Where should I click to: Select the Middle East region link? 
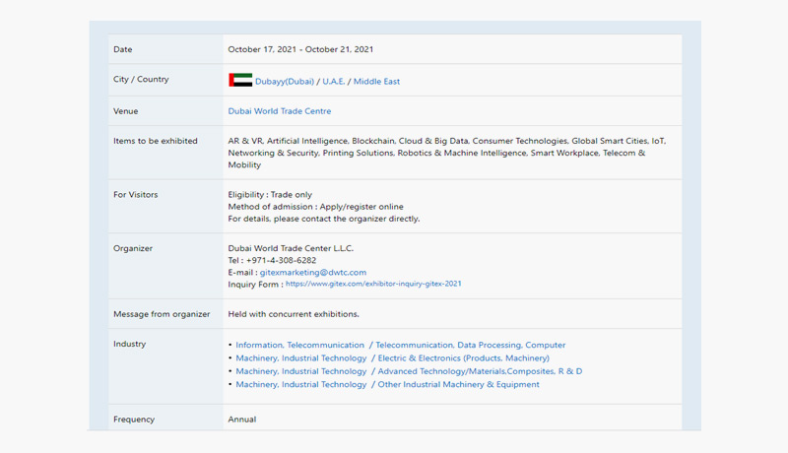[376, 82]
